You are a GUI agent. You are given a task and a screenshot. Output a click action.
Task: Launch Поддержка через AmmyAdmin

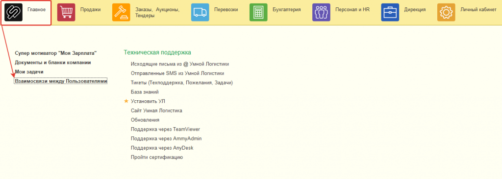(166, 138)
